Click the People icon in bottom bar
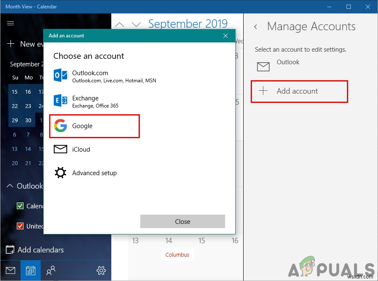The height and width of the screenshot is (281, 378). 50,270
